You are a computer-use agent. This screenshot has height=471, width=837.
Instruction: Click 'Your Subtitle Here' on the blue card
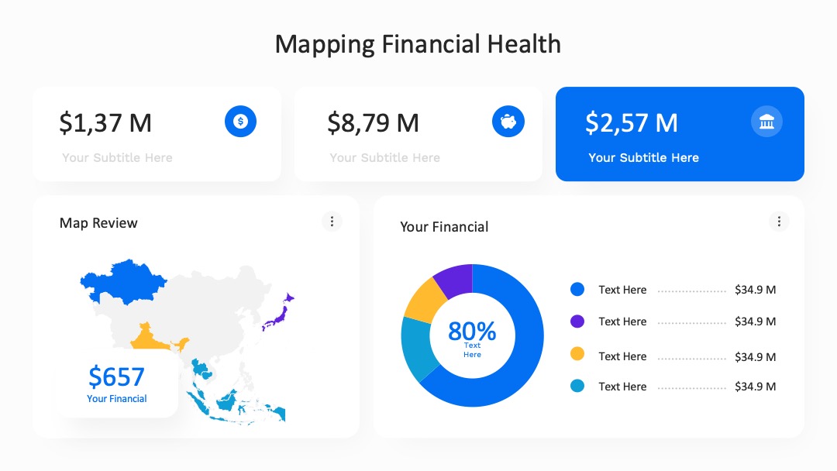(x=643, y=157)
